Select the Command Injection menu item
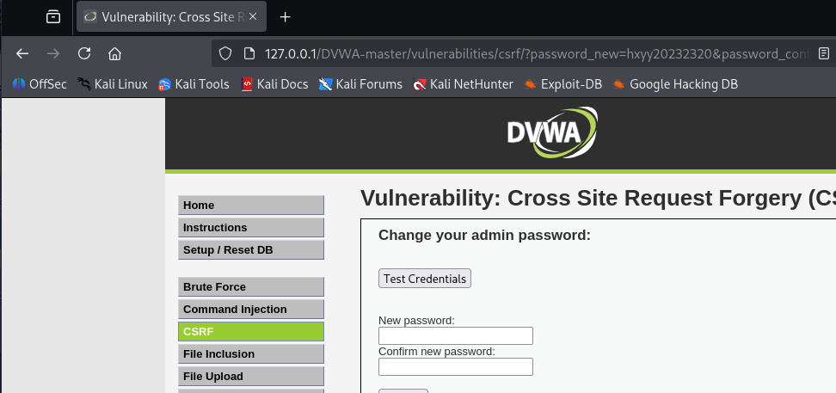This screenshot has height=393, width=836. point(251,310)
